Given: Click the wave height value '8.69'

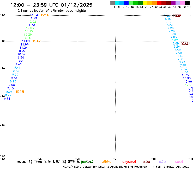Looking at the screenshot, I should coord(176,43).
